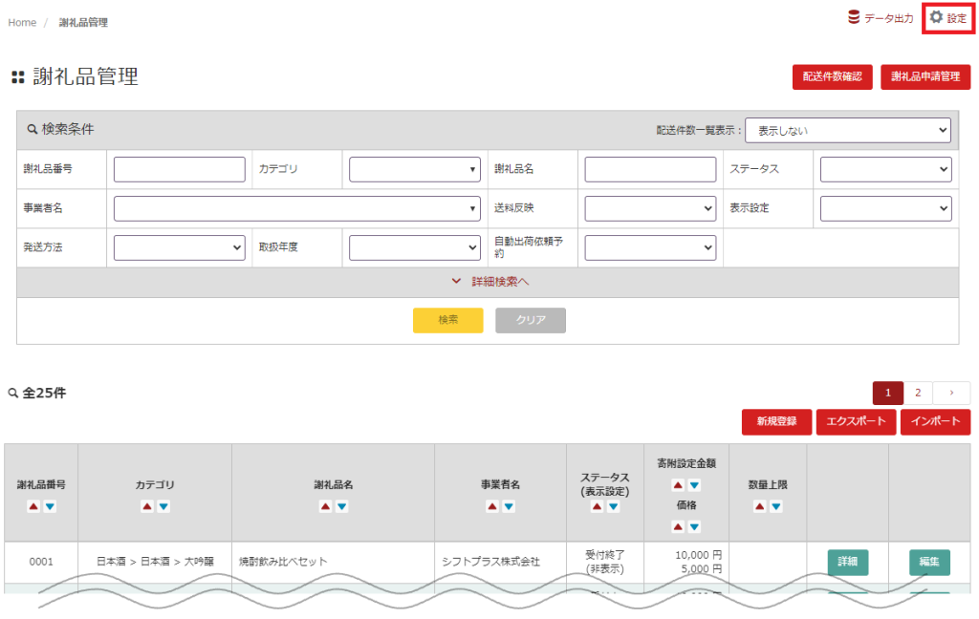Image resolution: width=979 pixels, height=619 pixels.
Task: Open the ステータス search dropdown
Action: (885, 170)
